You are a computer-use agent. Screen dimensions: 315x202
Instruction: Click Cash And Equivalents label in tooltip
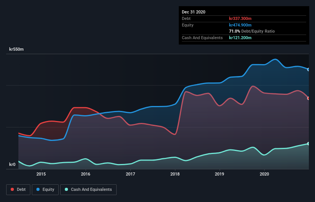[x=202, y=38]
